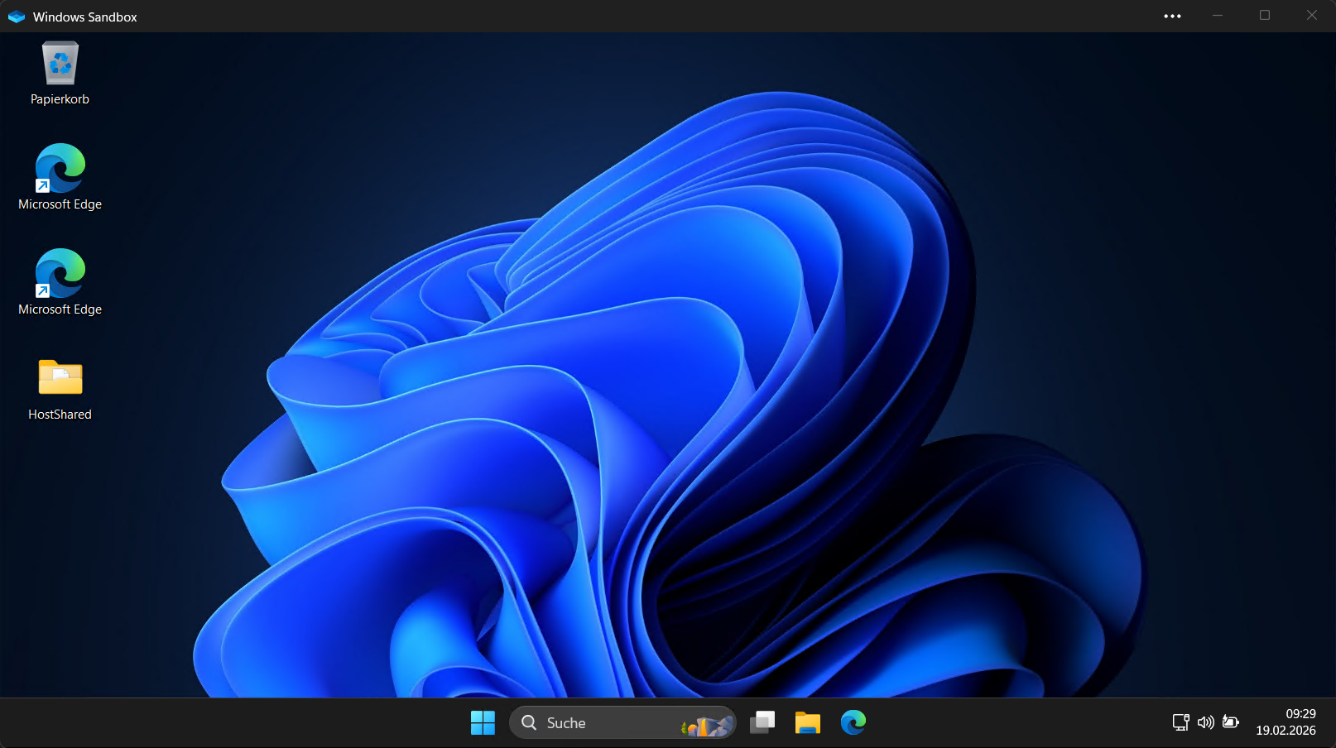Image resolution: width=1336 pixels, height=748 pixels.
Task: Maximize the Windows Sandbox window
Action: [1265, 16]
